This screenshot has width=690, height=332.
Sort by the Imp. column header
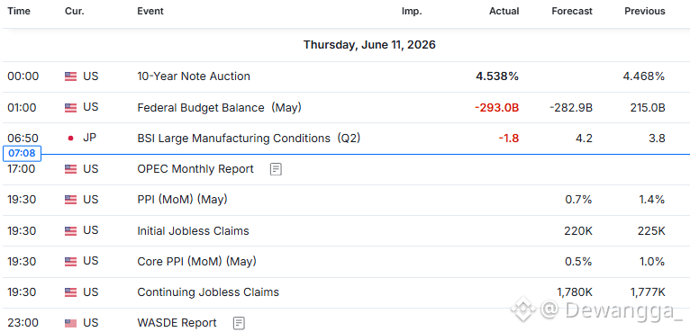tap(412, 12)
